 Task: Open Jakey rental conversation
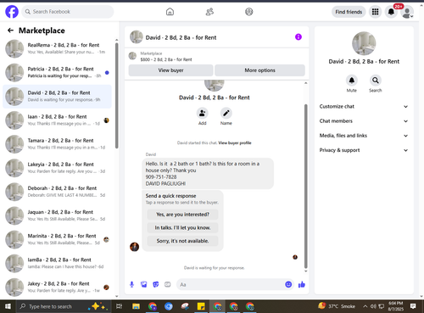coord(57,287)
